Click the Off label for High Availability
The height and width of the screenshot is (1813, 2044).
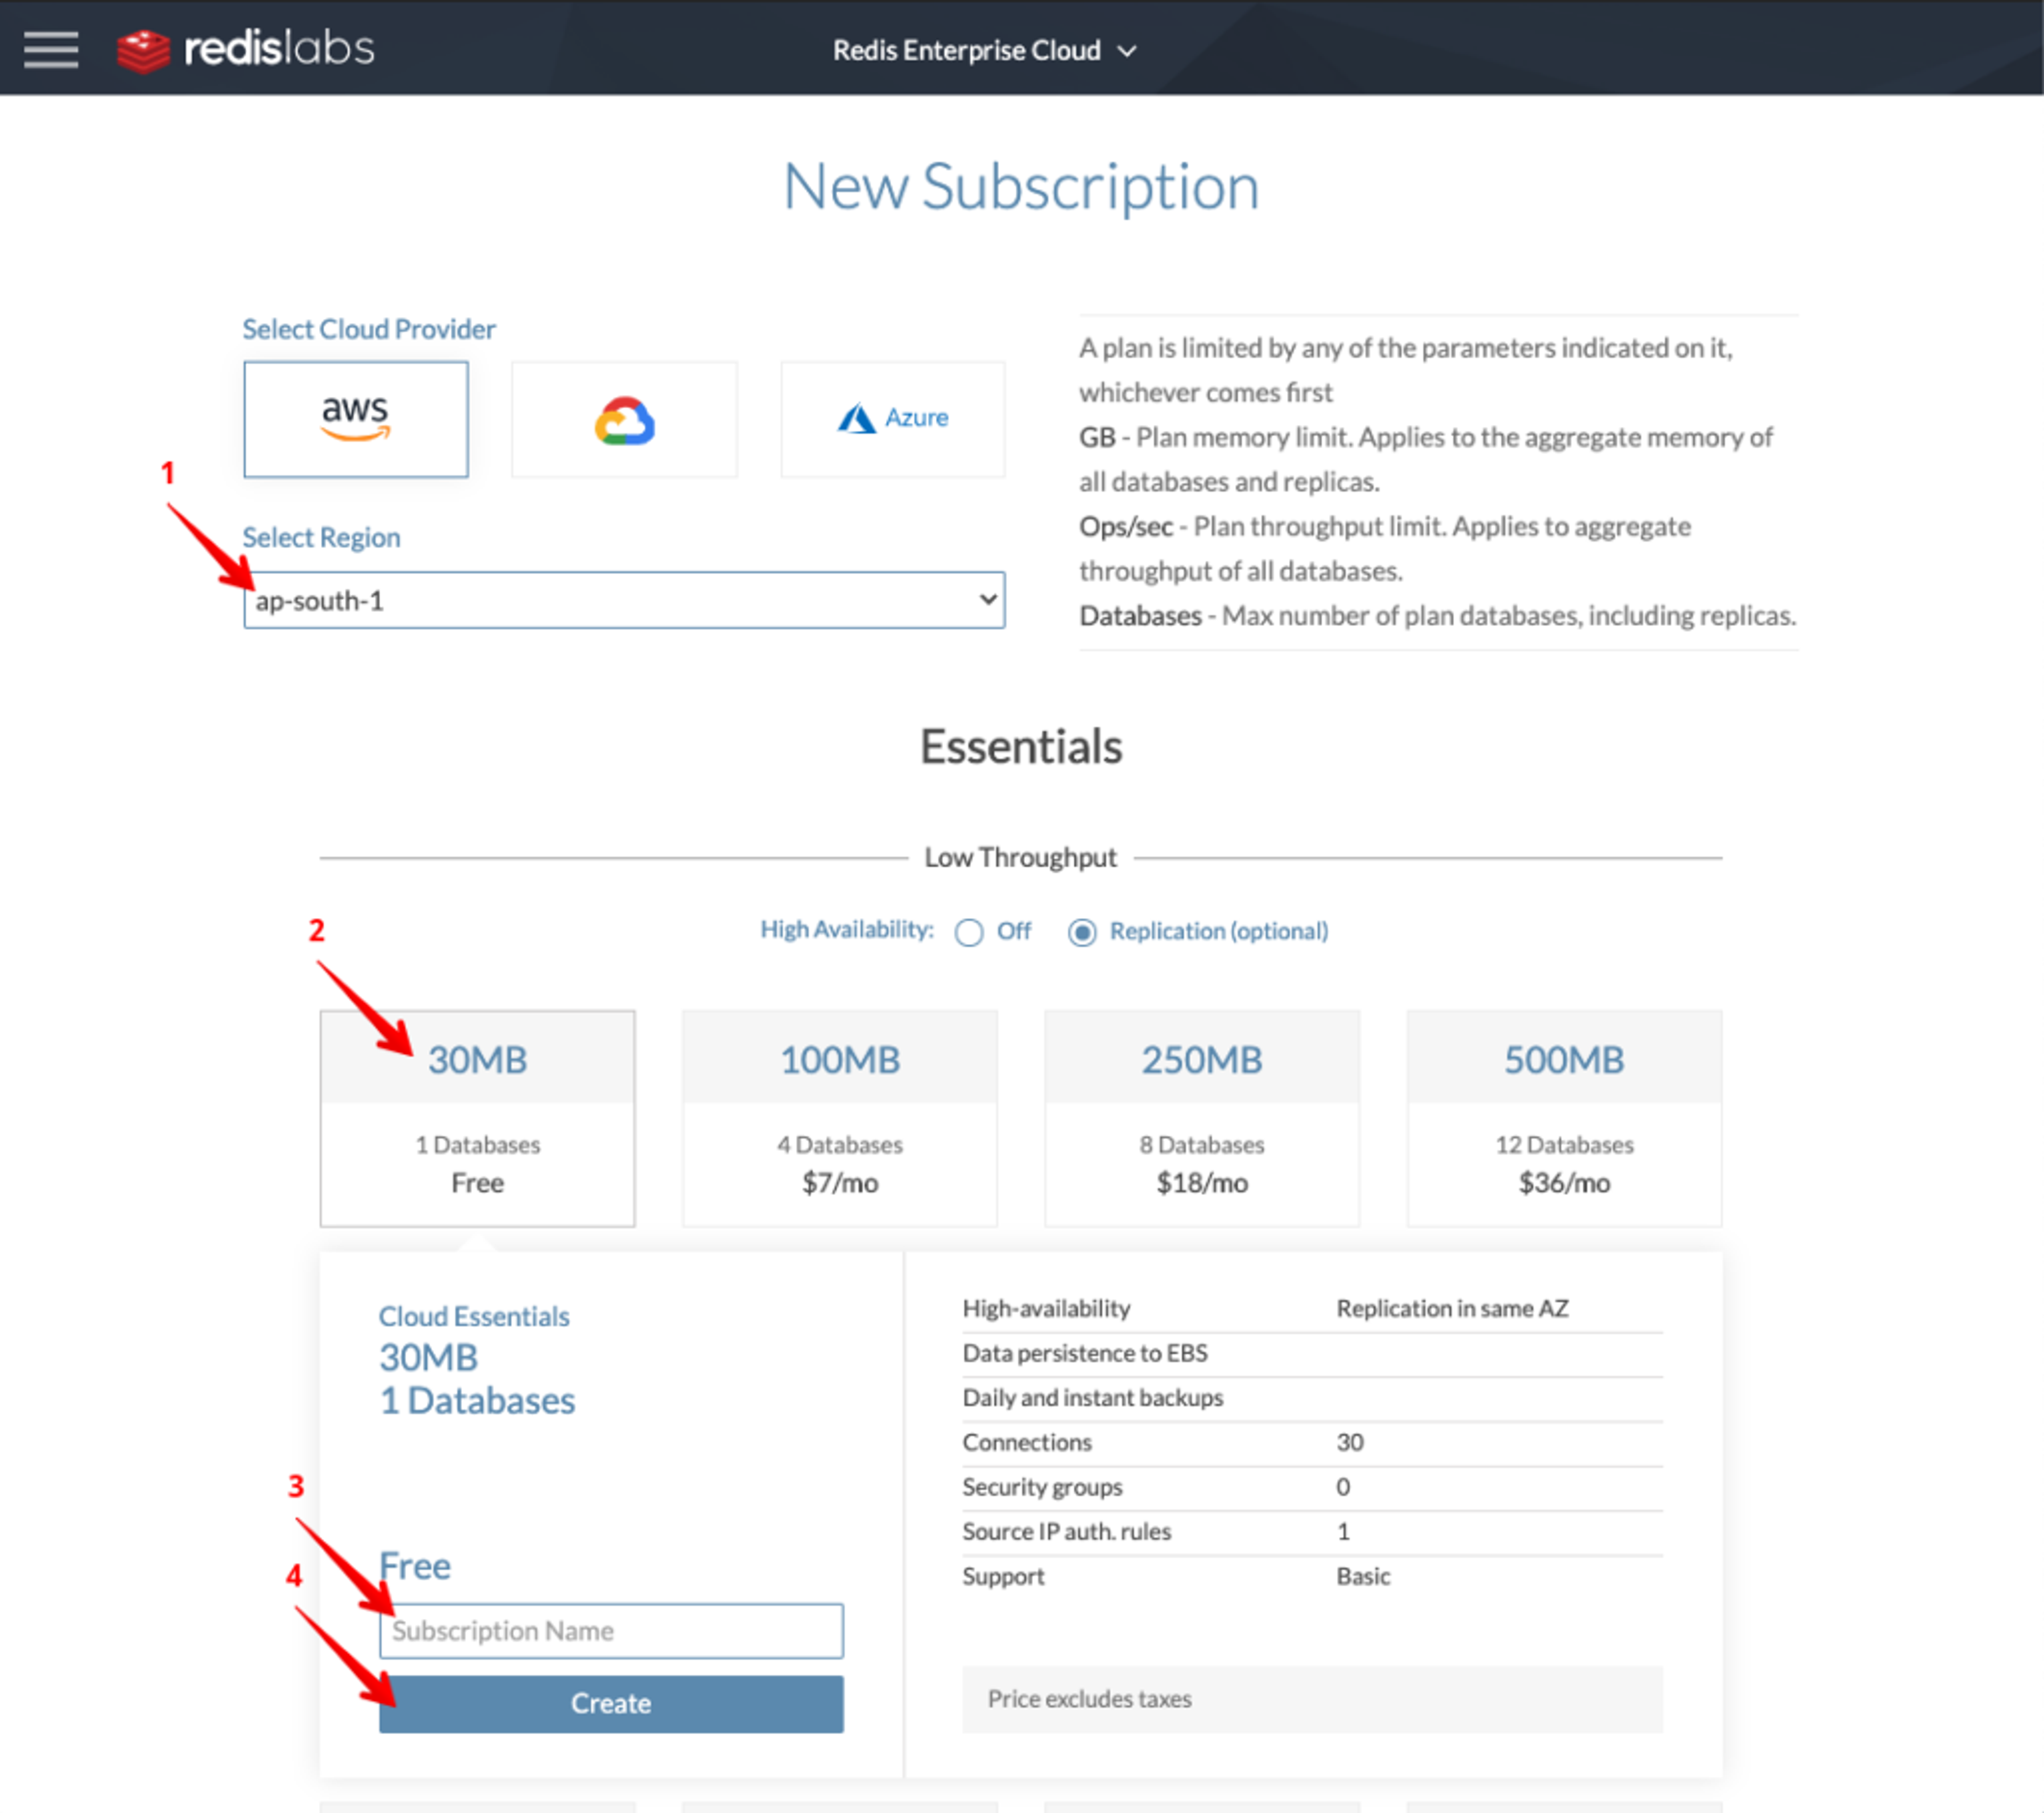click(1013, 931)
